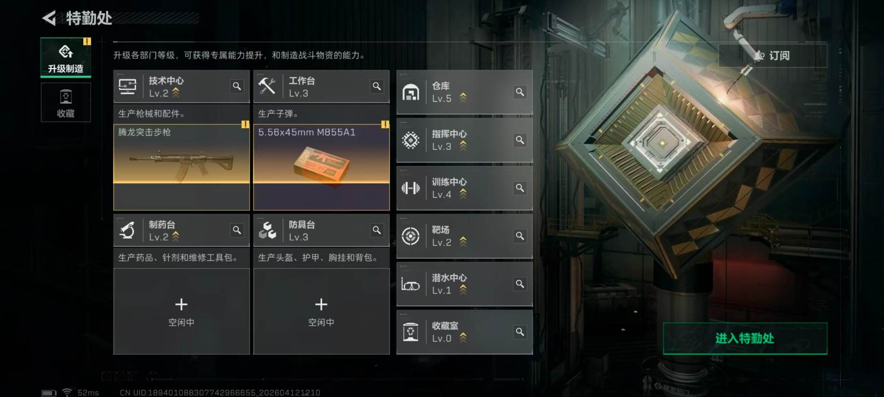Click upgrade arrows next to 收藏室 Lv.0

click(x=463, y=338)
